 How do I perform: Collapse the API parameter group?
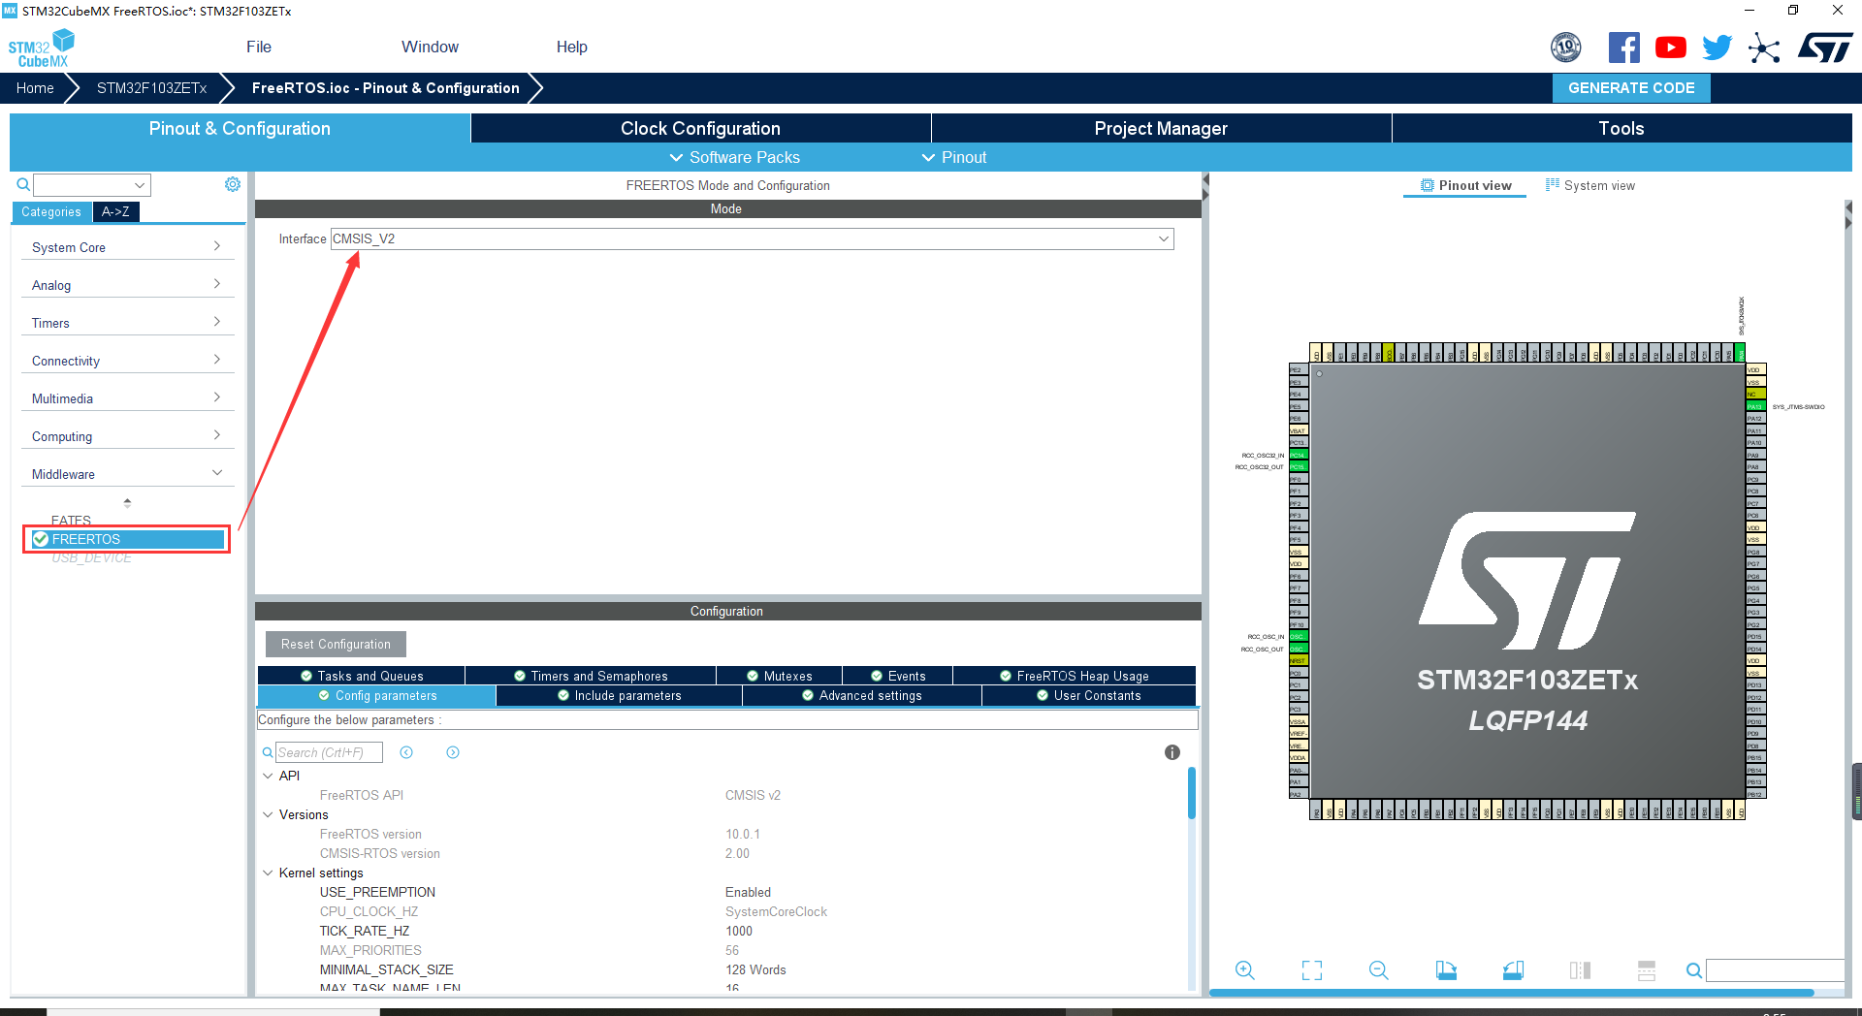click(268, 776)
